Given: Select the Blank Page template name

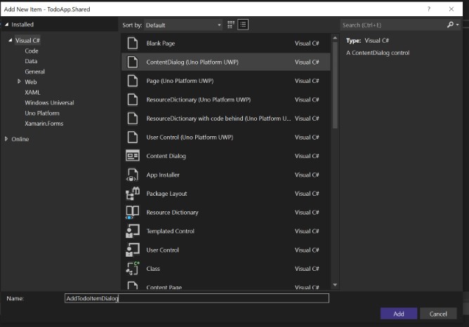Looking at the screenshot, I should pyautogui.click(x=161, y=44).
